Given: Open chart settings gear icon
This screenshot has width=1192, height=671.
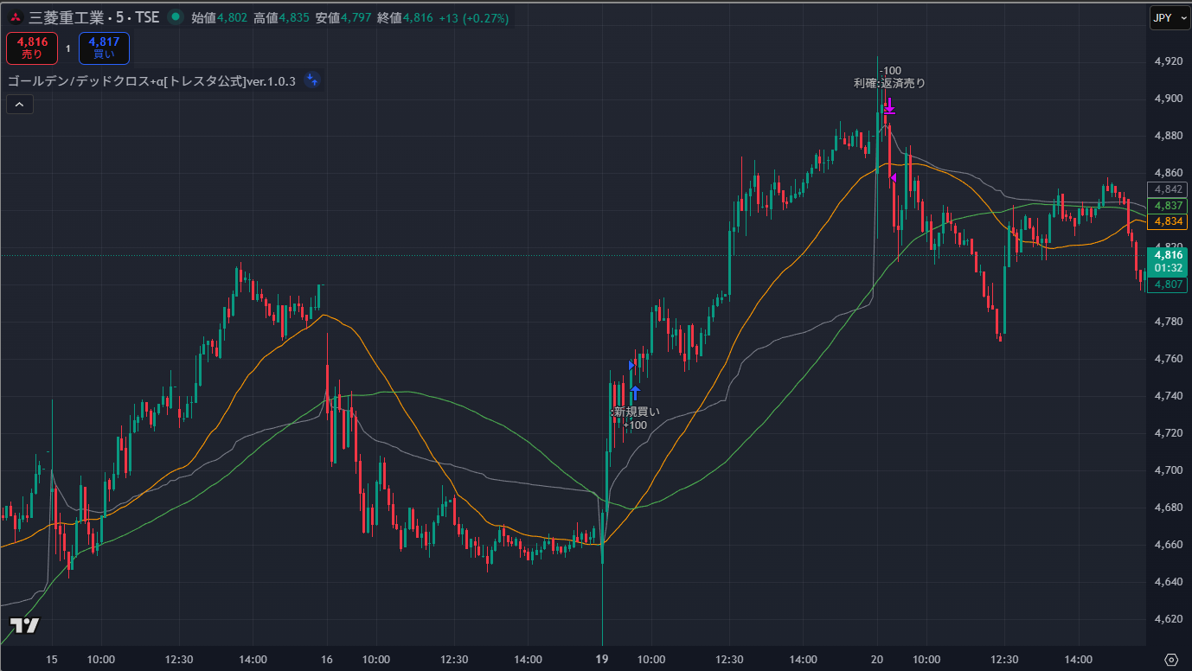Looking at the screenshot, I should point(1171,660).
